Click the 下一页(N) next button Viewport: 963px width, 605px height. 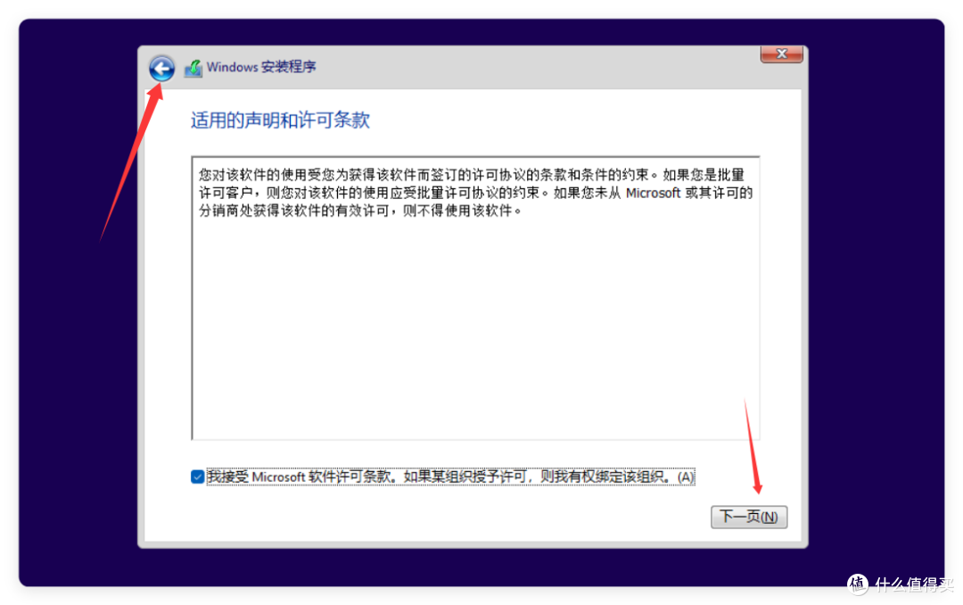[749, 517]
